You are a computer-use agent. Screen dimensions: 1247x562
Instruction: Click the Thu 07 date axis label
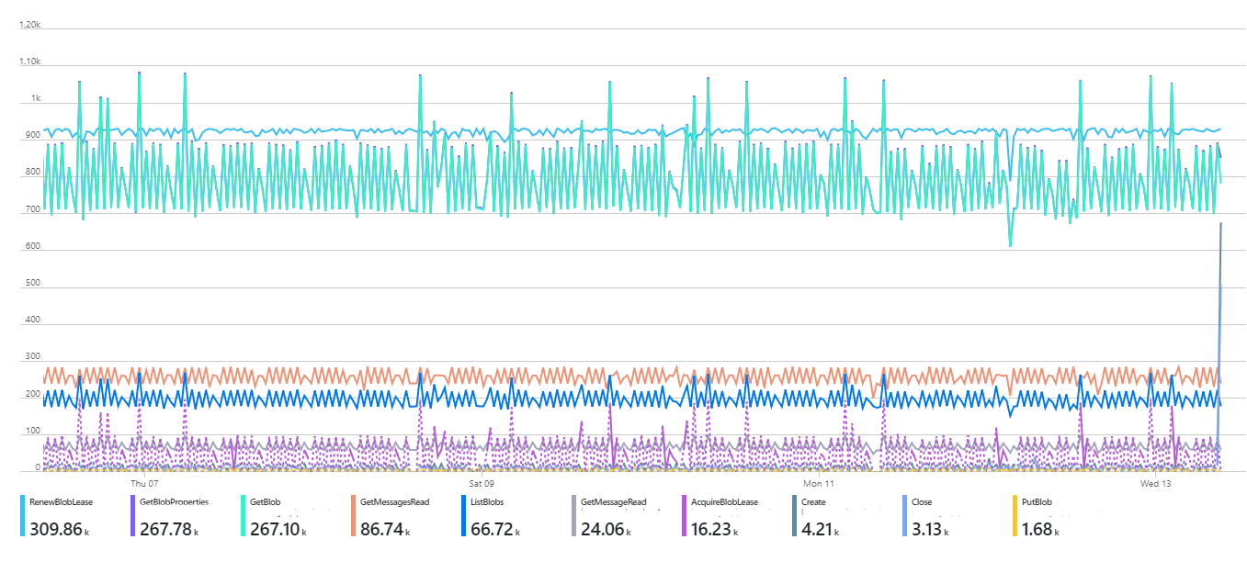(x=144, y=482)
